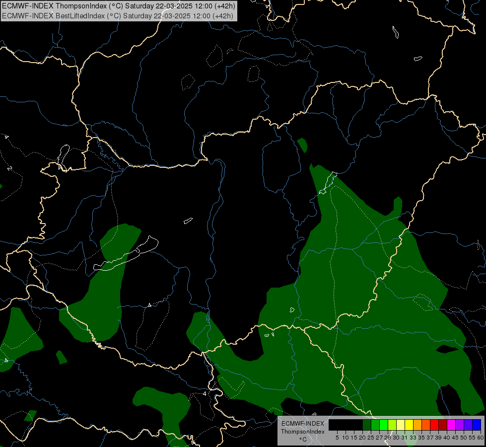486x447 pixels.
Task: Click the orange-red 35–37 legend swatch
Action: click(x=426, y=425)
